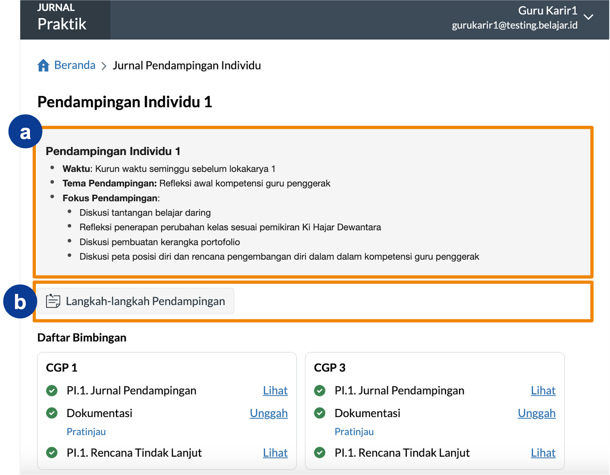Click the Guru Karir1 user name
The image size is (610, 475).
click(x=548, y=11)
